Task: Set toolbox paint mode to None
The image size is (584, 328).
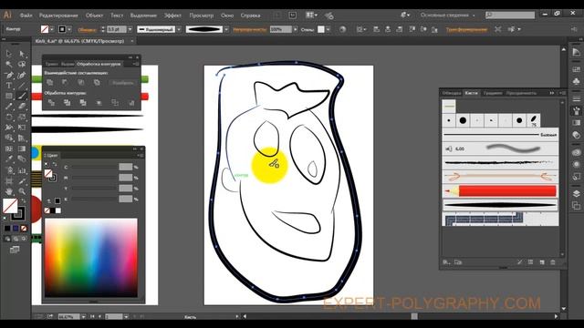Action: click(x=24, y=228)
